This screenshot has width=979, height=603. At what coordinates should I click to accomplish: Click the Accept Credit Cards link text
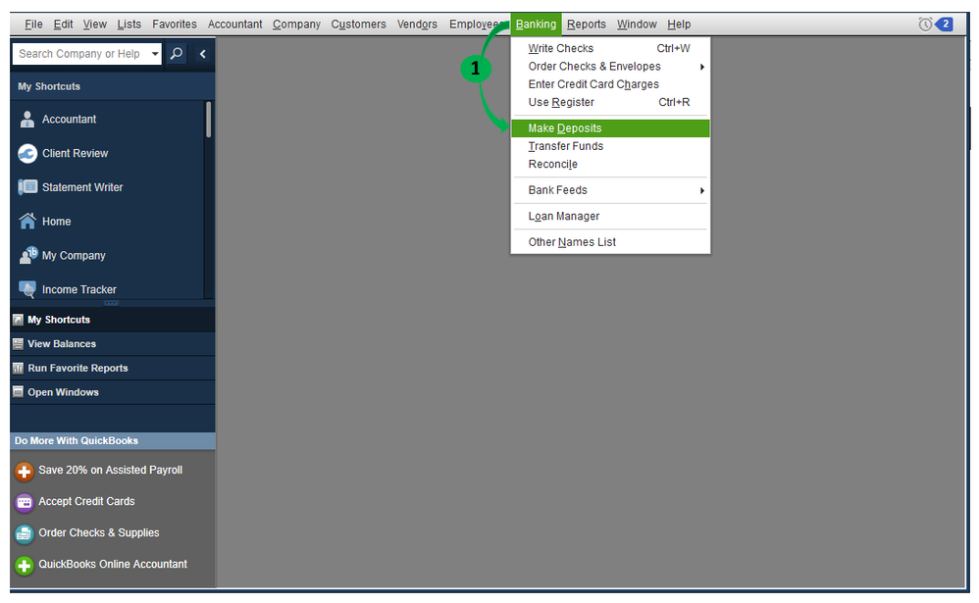click(86, 501)
